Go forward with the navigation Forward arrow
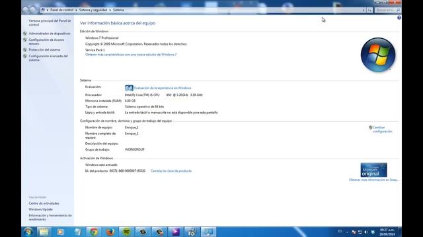 [32, 10]
